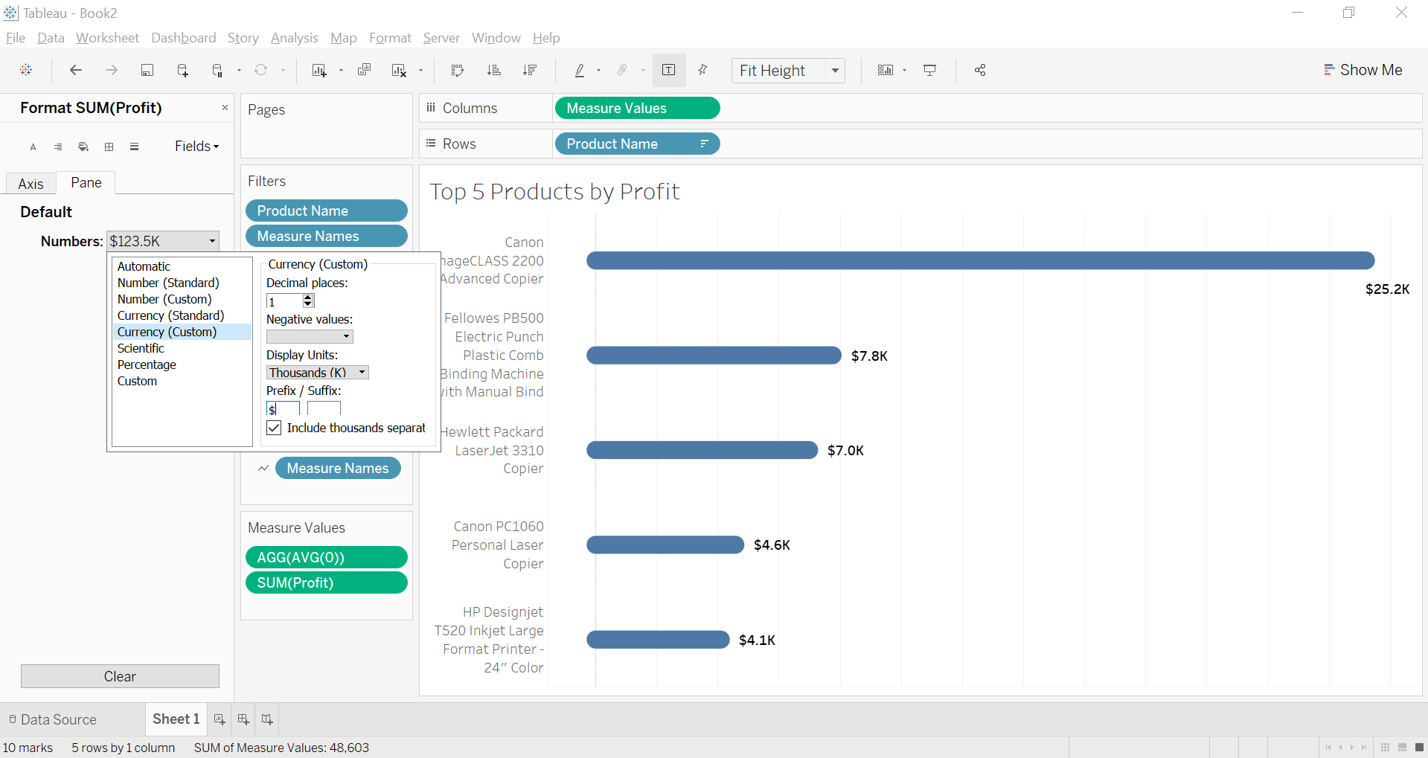Sort ascending using the toolbar icon
This screenshot has width=1428, height=758.
493,70
